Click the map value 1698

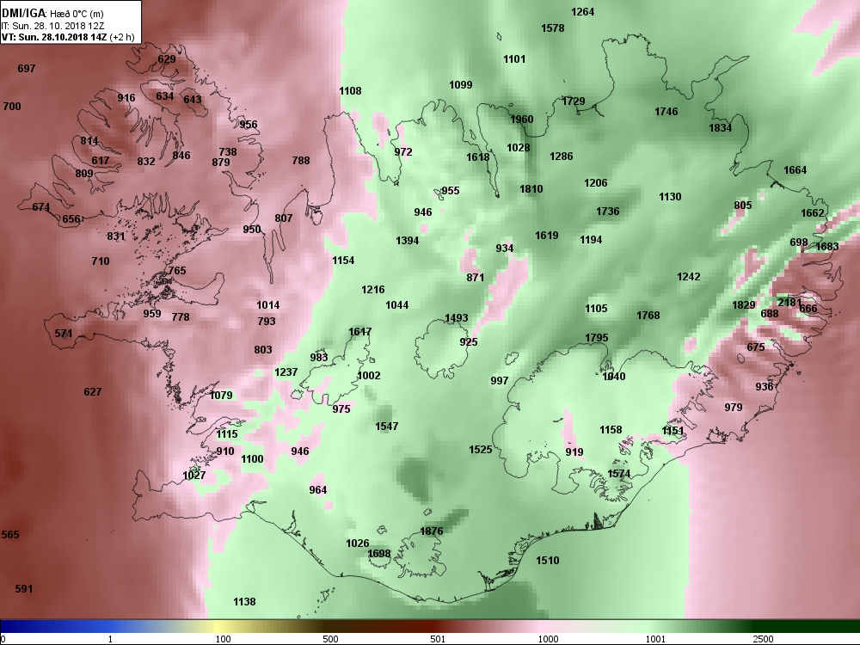pyautogui.click(x=379, y=553)
